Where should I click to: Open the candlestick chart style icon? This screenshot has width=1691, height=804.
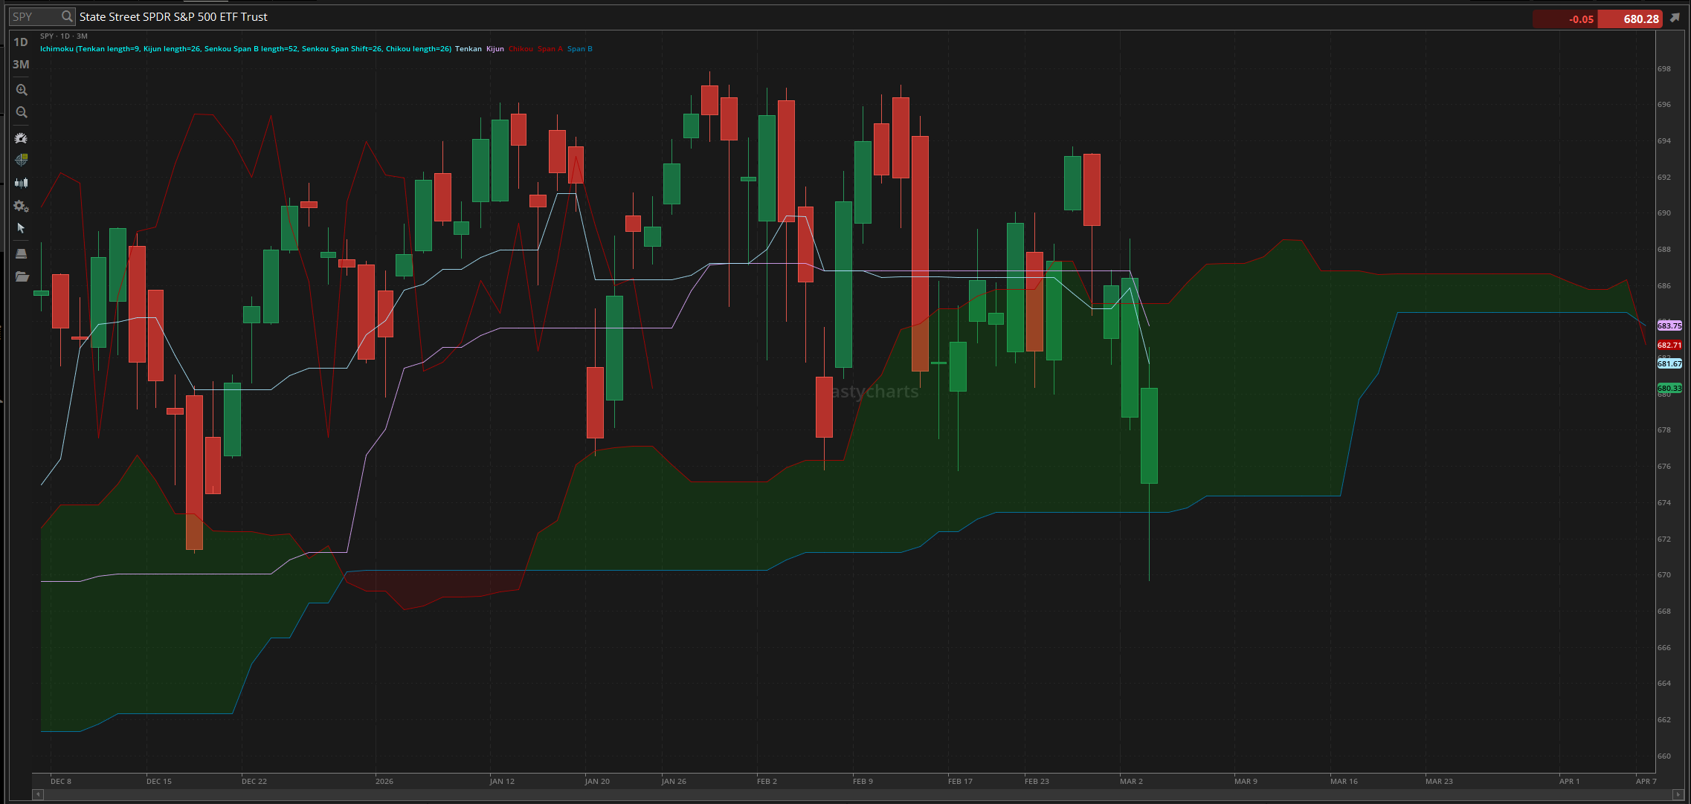coord(22,182)
